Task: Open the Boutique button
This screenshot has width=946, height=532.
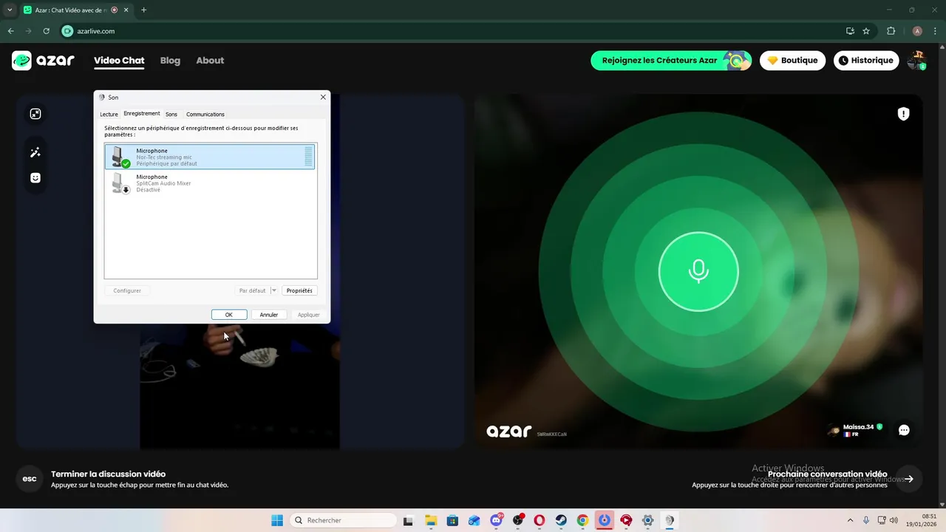Action: (x=792, y=61)
